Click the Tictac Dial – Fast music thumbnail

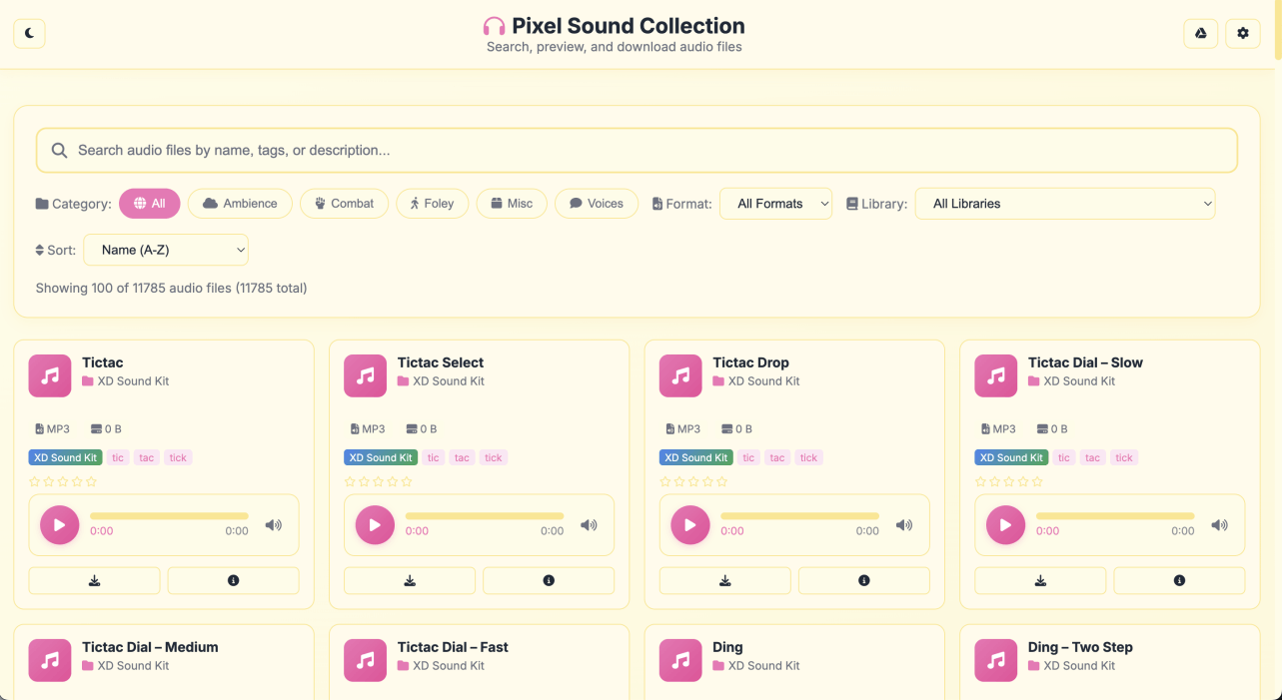(x=366, y=660)
